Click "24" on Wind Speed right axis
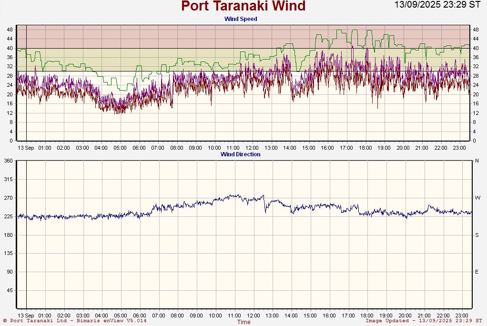487x326 pixels. (x=476, y=85)
